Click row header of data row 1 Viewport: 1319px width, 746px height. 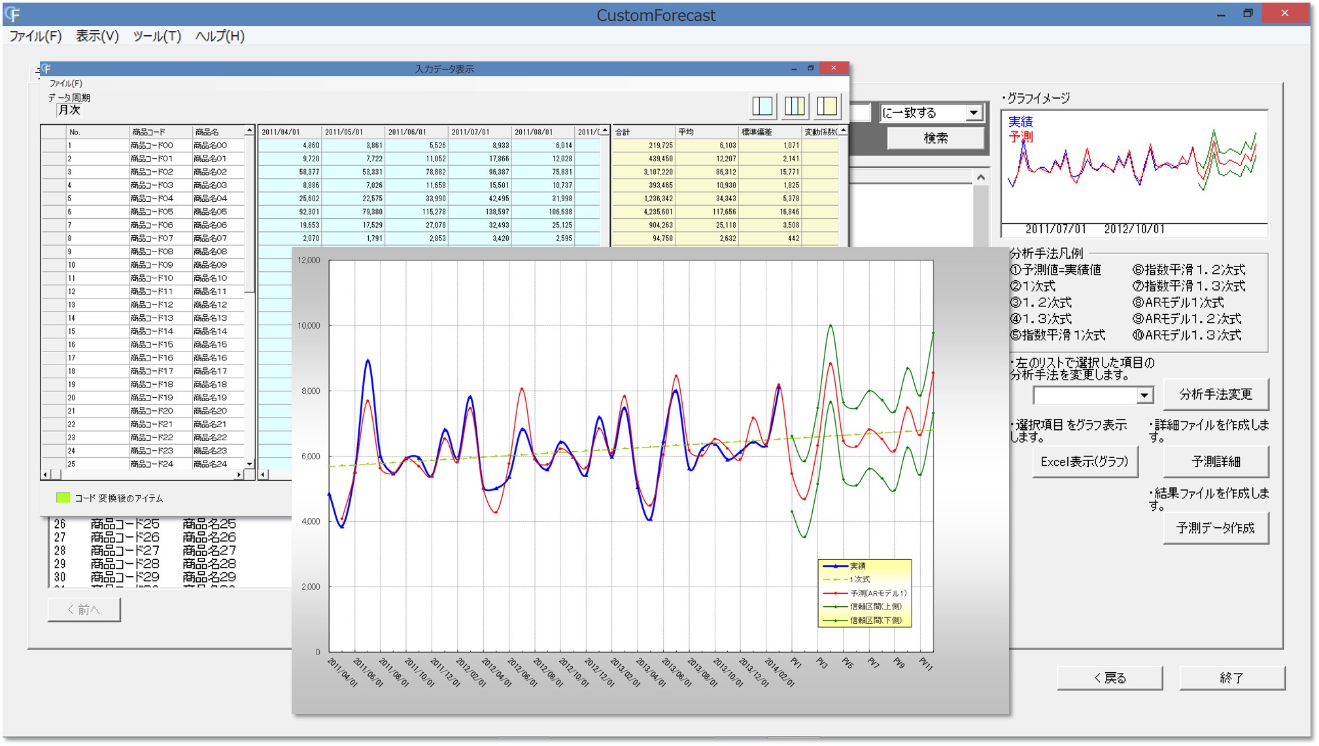point(54,145)
